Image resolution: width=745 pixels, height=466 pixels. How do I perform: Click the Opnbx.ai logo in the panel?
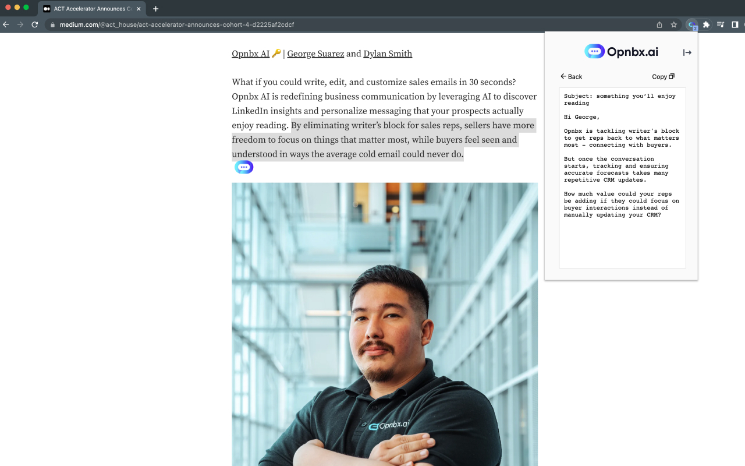(622, 51)
